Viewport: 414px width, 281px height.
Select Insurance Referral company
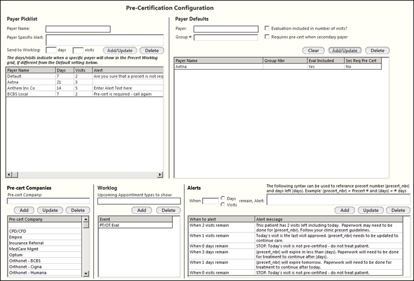tap(45, 243)
